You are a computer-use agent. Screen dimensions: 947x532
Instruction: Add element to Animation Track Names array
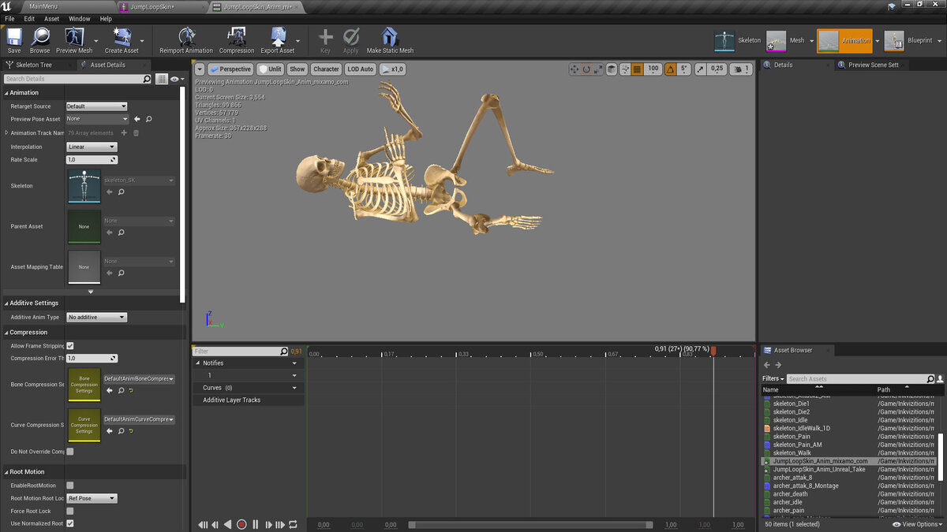pos(124,133)
